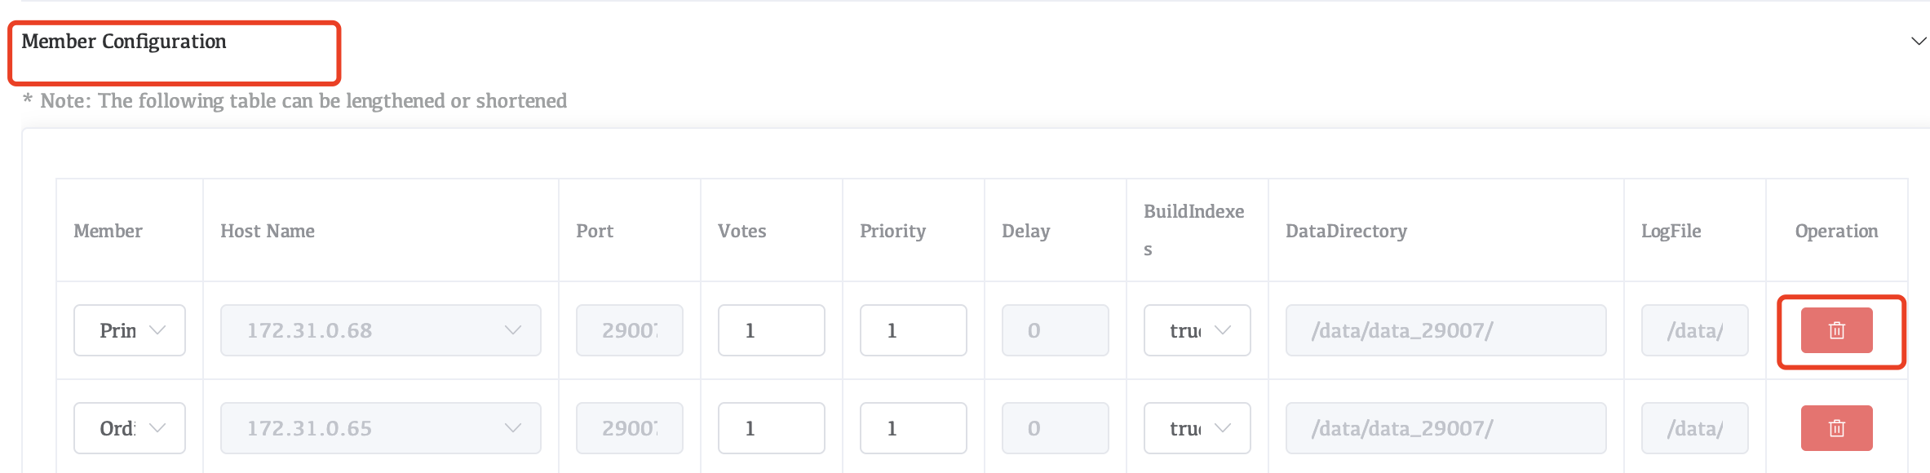
Task: Delete the 172.31.0.68 member row
Action: (1836, 330)
